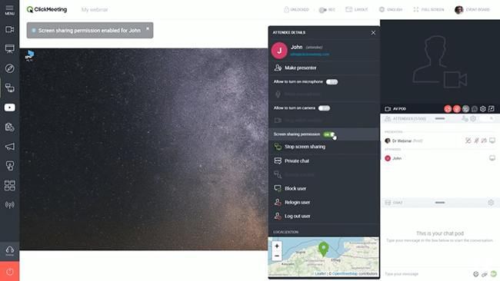The height and width of the screenshot is (281, 500).
Task: Open the EVENT BOARD profile menu
Action: [472, 9]
